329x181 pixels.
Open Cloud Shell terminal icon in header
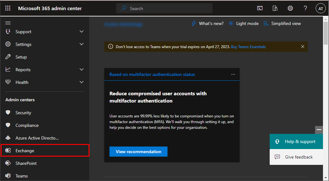point(260,8)
